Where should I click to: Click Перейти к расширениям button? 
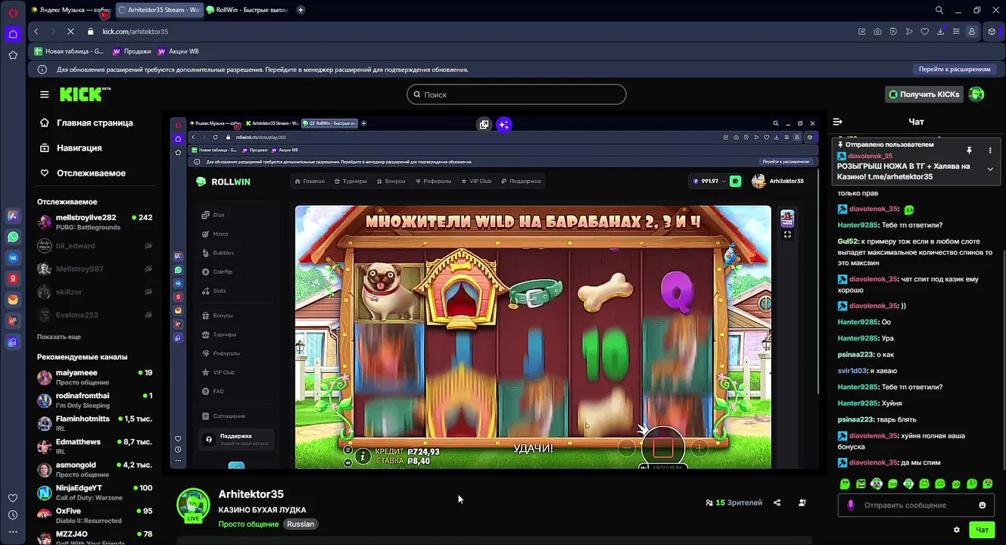tap(955, 69)
